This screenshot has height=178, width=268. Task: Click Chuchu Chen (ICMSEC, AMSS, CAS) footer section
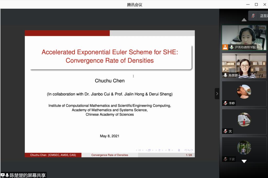coord(53,155)
